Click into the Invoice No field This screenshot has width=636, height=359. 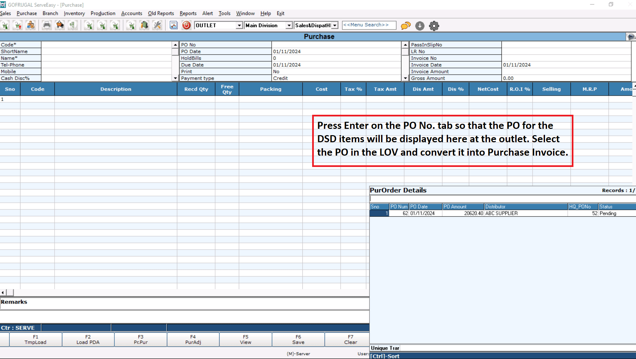click(x=566, y=58)
